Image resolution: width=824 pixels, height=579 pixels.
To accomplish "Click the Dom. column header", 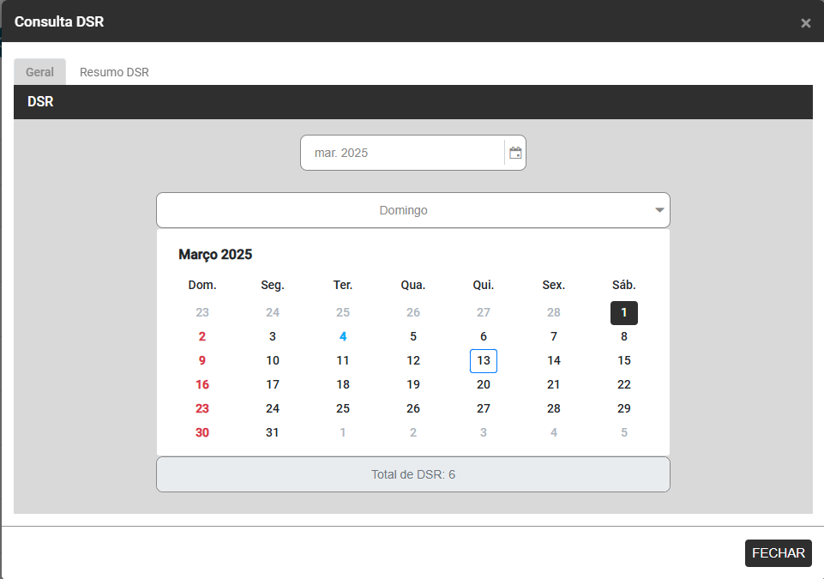I will [x=202, y=285].
